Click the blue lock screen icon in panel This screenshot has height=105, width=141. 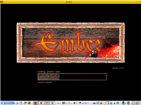[x=133, y=103]
